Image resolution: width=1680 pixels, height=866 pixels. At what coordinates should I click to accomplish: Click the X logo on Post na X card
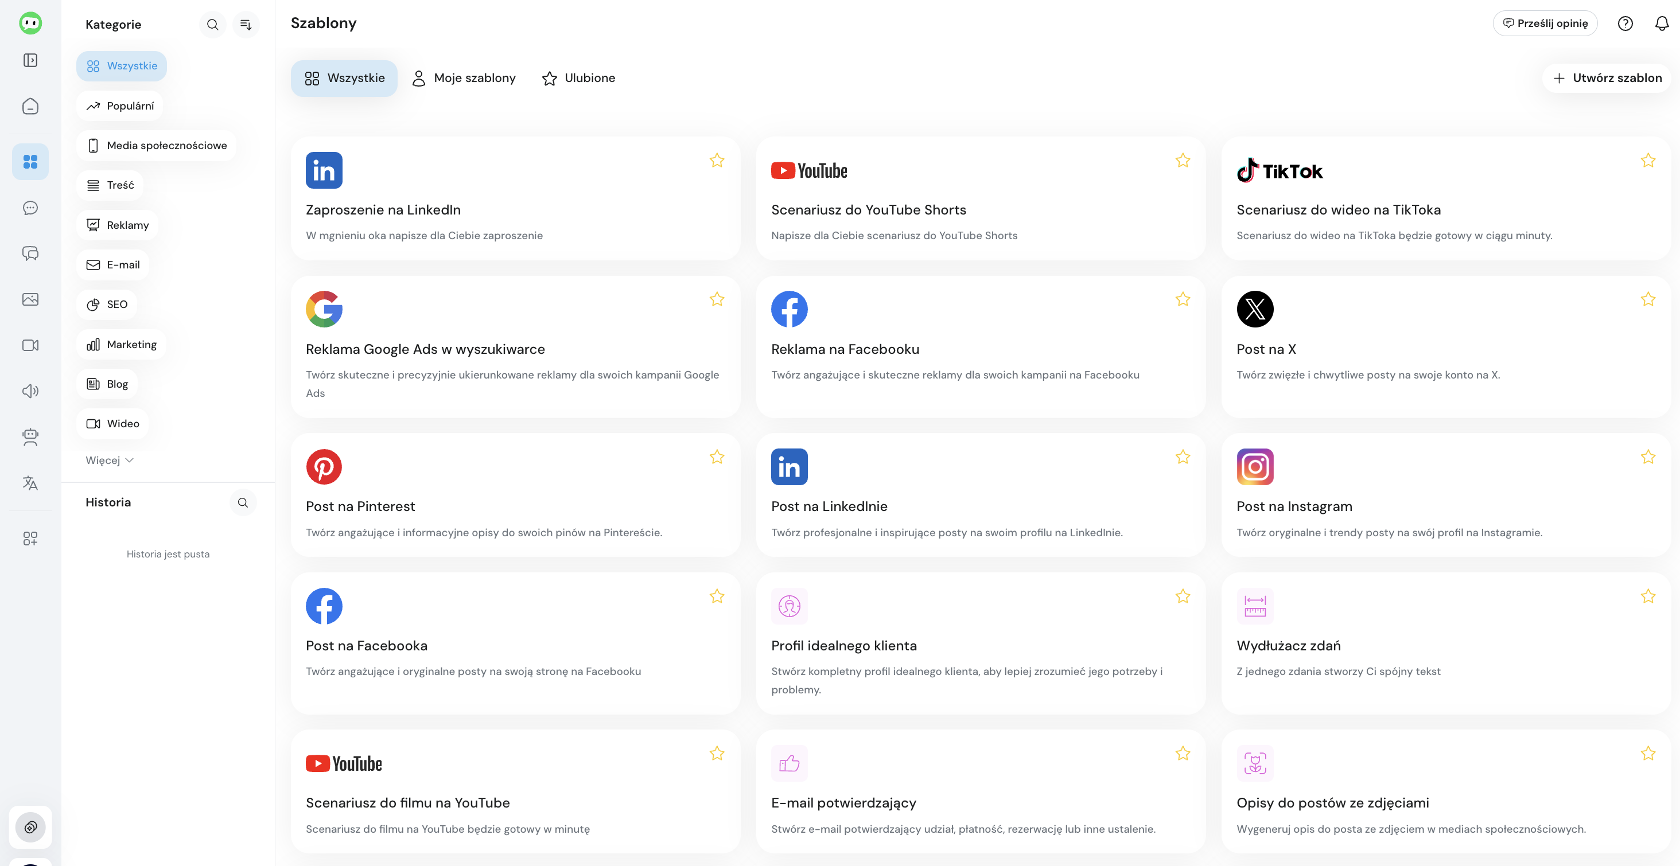tap(1255, 309)
